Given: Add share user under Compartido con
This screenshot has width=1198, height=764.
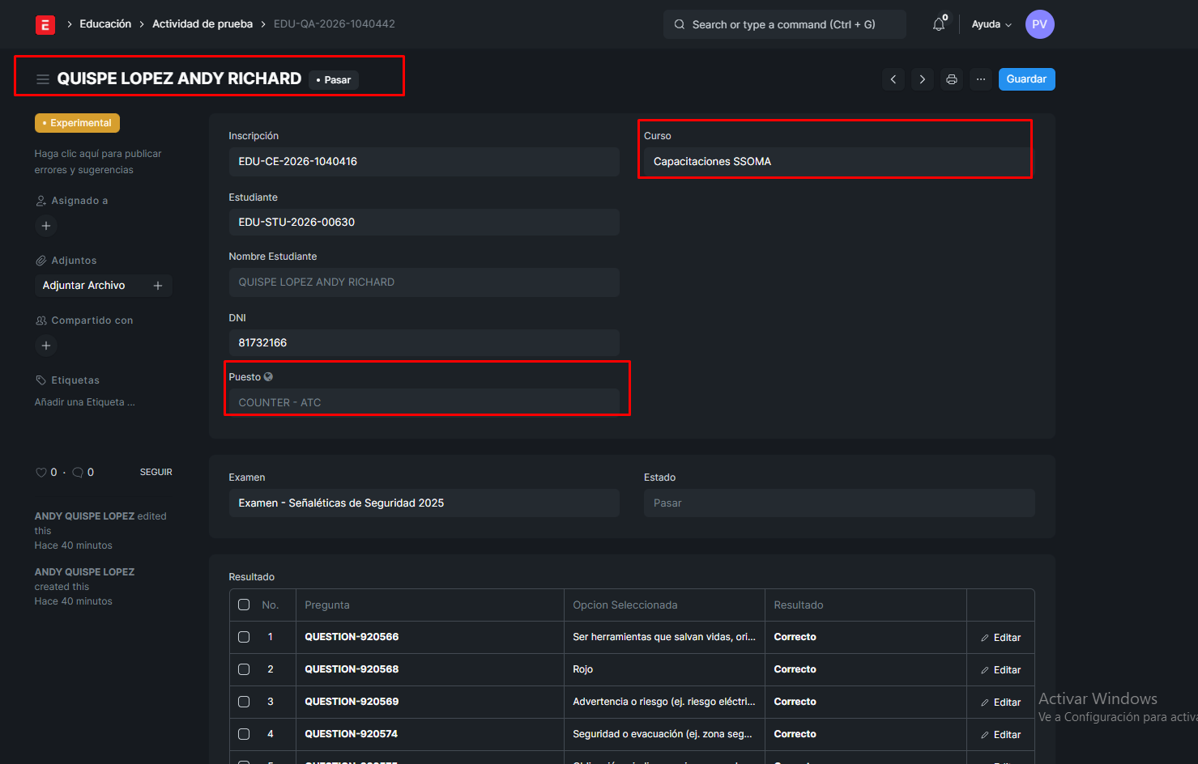Looking at the screenshot, I should pyautogui.click(x=46, y=346).
